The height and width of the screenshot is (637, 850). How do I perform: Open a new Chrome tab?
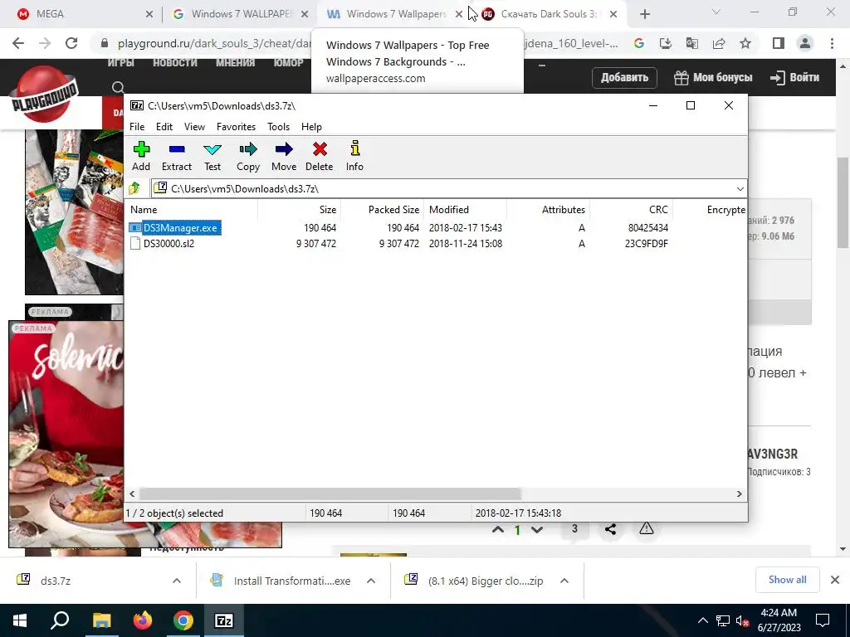644,14
